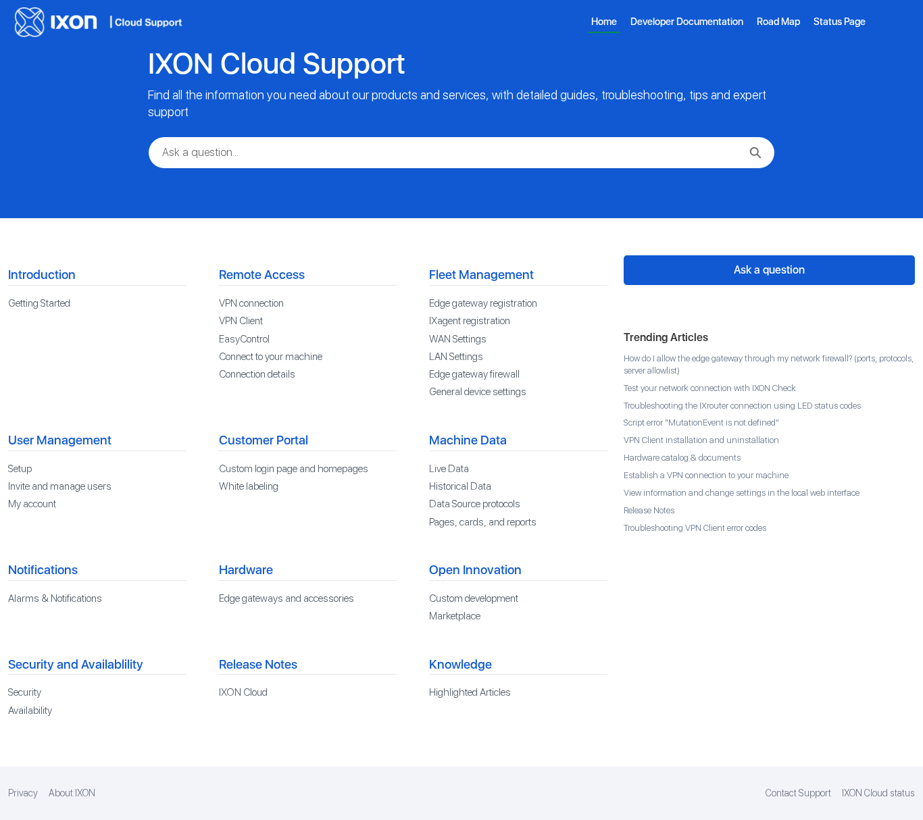This screenshot has width=923, height=820.
Task: Open Live Data section
Action: (x=449, y=469)
